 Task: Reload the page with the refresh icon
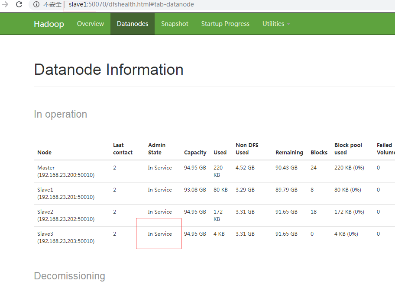19,4
